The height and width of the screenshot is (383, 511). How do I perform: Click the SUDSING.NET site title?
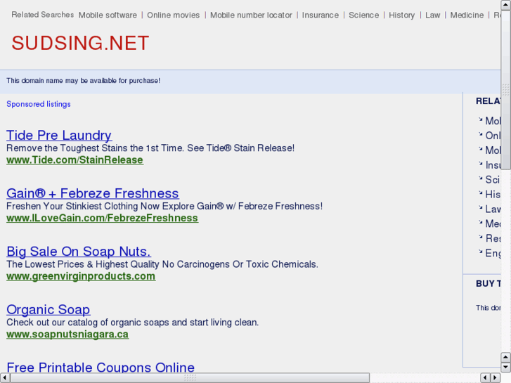(81, 43)
